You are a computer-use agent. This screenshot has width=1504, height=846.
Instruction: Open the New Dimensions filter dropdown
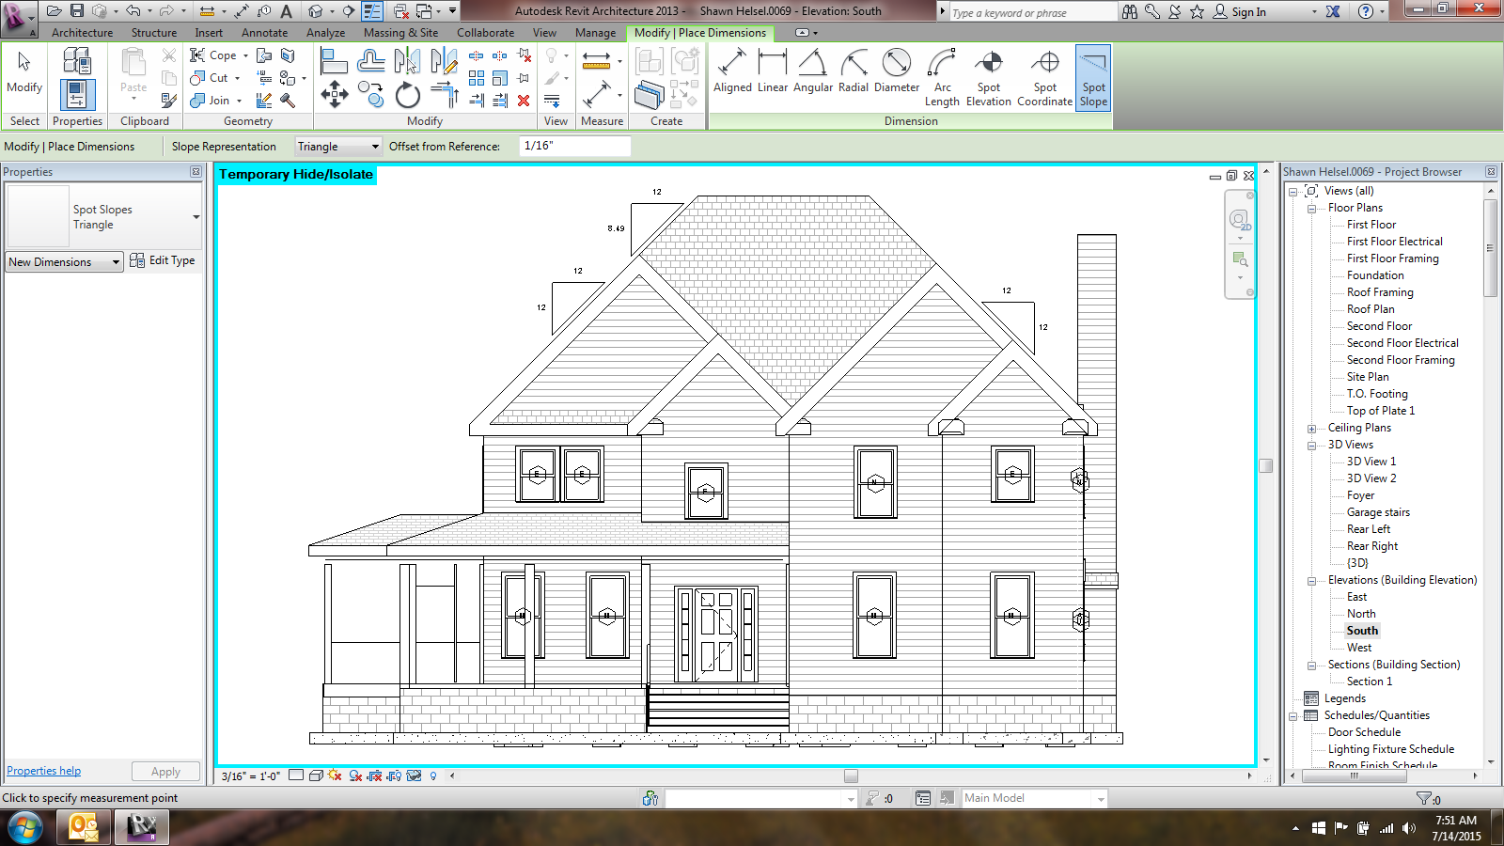(65, 262)
